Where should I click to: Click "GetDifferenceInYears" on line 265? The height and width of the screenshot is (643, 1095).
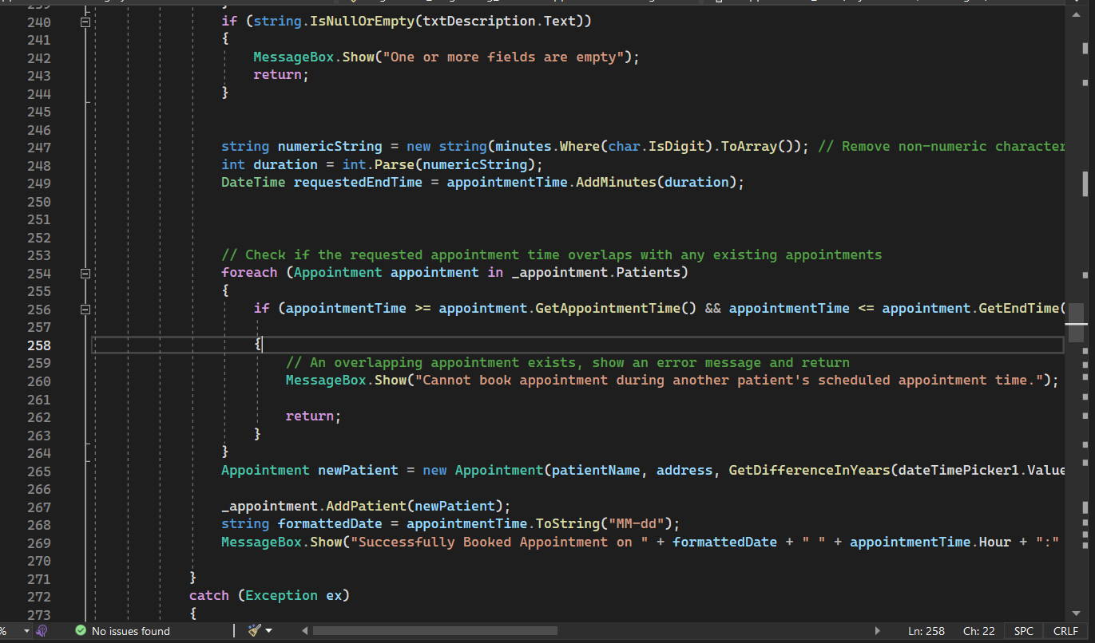809,470
